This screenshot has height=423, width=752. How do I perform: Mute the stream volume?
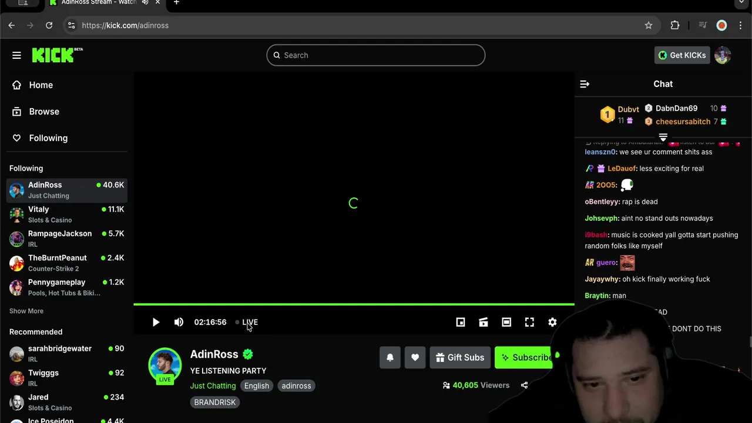pyautogui.click(x=179, y=322)
